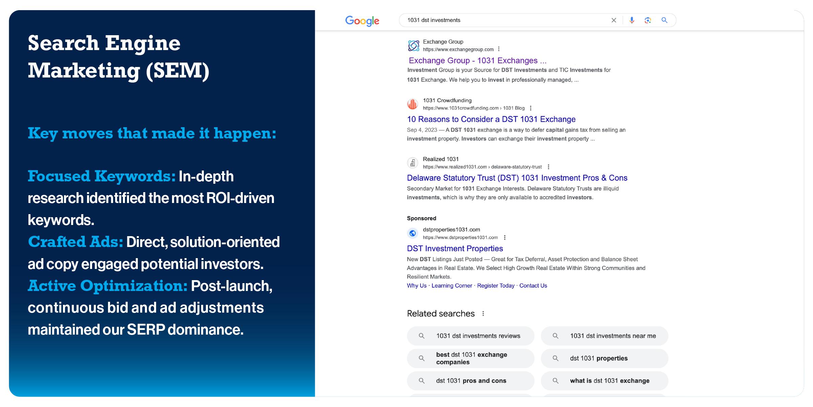Click the 'Focused Keywords:' label

(102, 176)
